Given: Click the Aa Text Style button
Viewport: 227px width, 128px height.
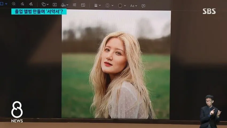Looking at the screenshot, I should coord(132,6).
